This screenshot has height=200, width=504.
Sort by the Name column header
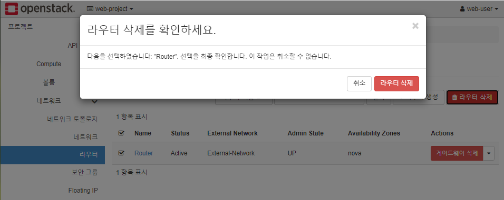(x=143, y=133)
